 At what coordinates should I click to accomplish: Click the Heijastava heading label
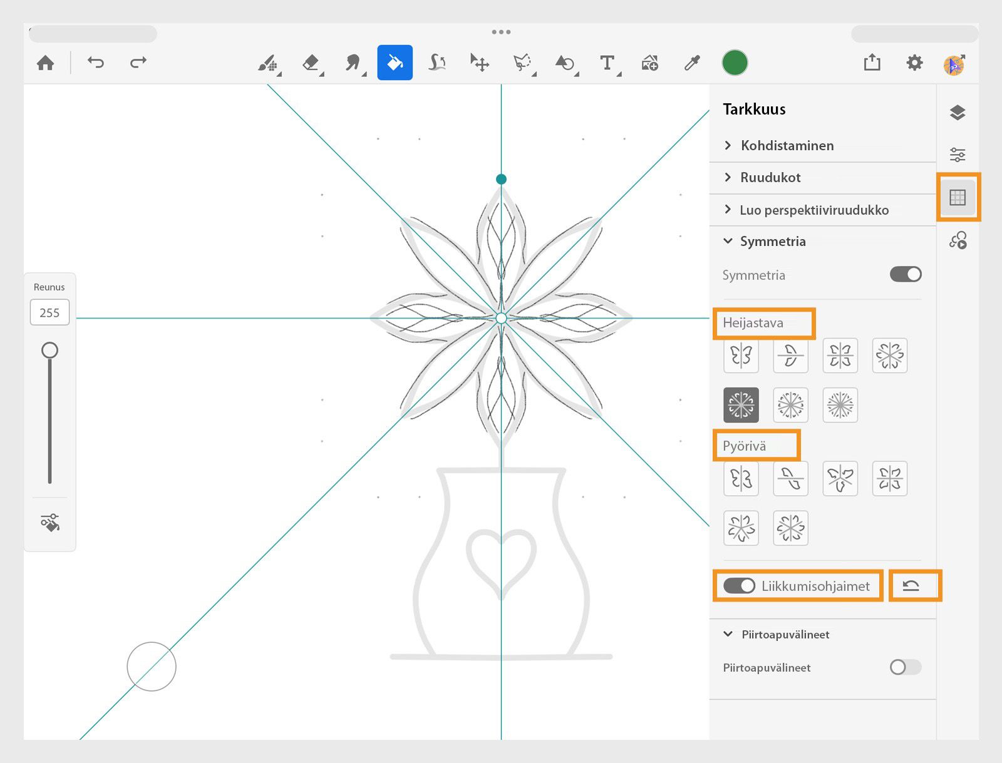[x=753, y=323]
